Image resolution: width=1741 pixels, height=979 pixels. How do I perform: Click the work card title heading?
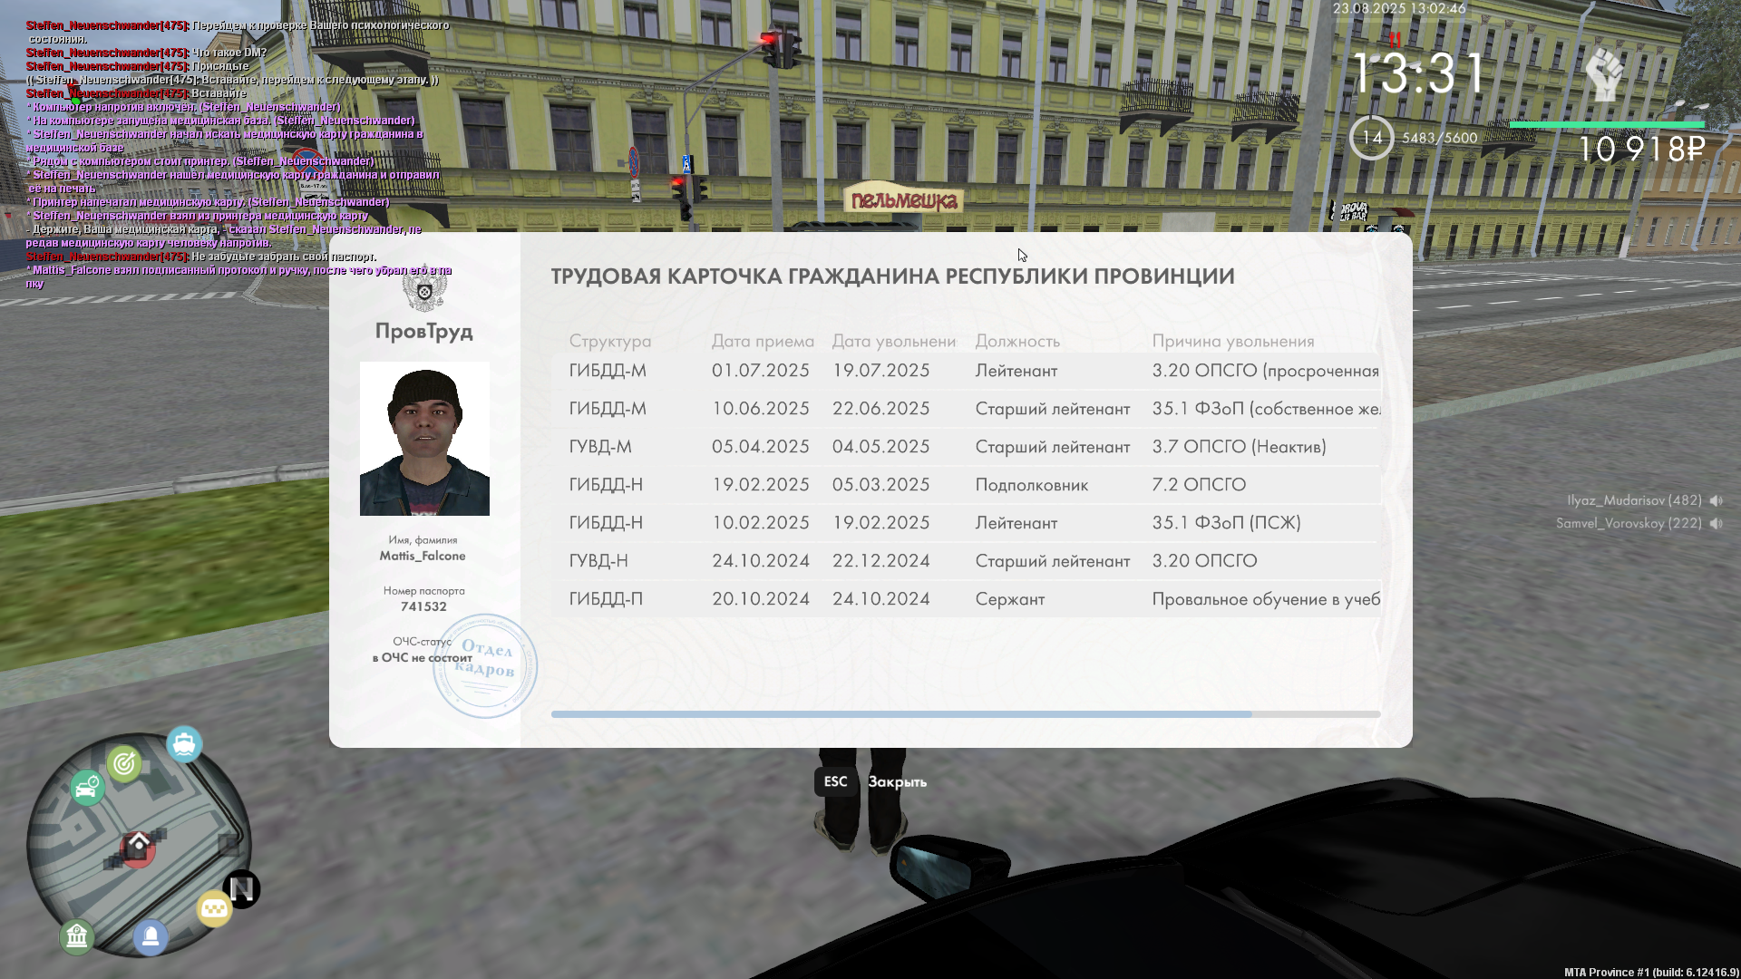click(x=892, y=276)
